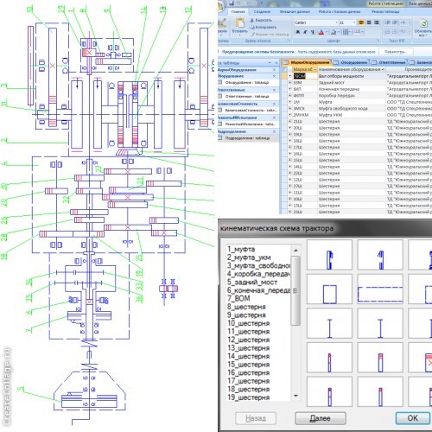This screenshot has height=432, width=432.
Task: Toggle italic К formatting button
Action: click(x=305, y=32)
